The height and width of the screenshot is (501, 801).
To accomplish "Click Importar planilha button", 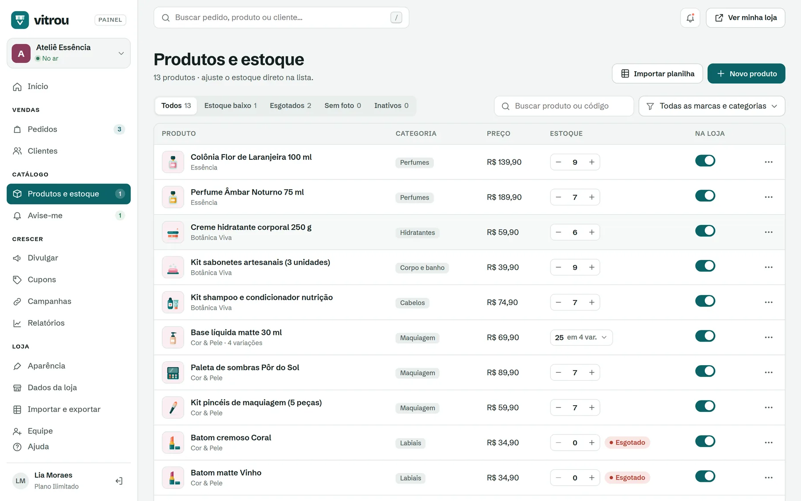I will [x=657, y=73].
